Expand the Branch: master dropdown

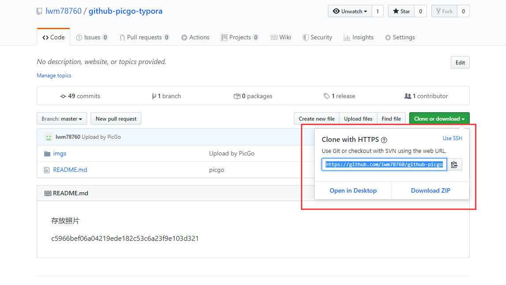[x=61, y=119]
